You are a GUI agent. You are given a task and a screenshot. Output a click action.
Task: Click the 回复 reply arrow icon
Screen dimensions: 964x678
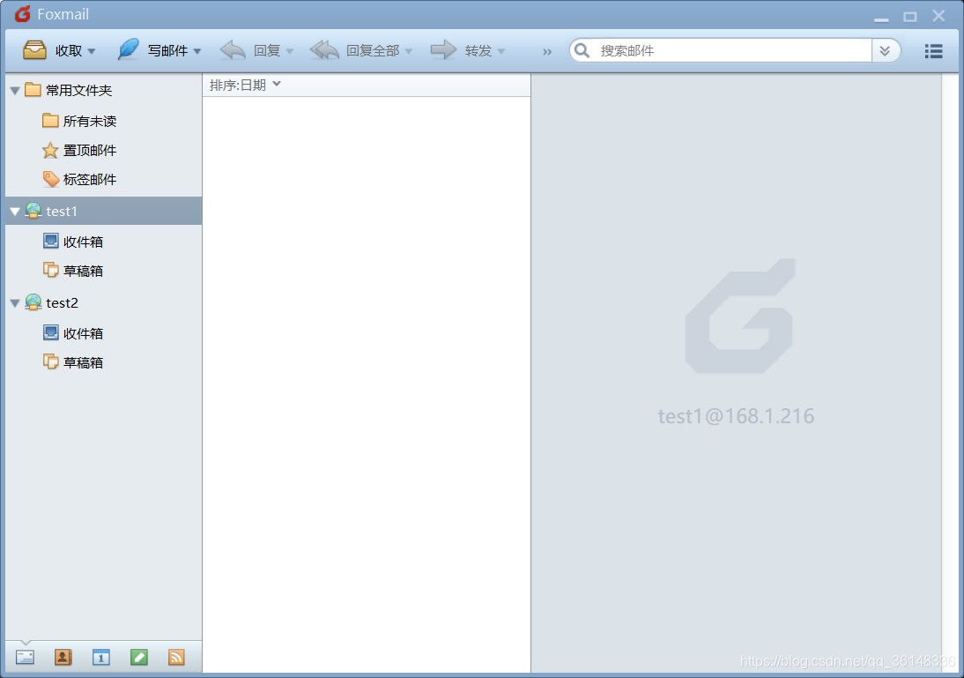coord(233,50)
